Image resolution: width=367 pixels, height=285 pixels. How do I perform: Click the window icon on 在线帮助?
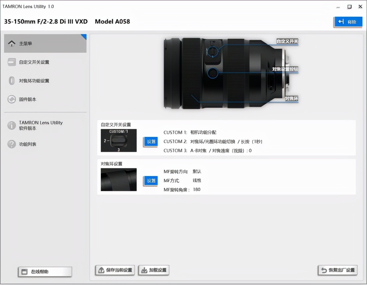[x=24, y=272]
